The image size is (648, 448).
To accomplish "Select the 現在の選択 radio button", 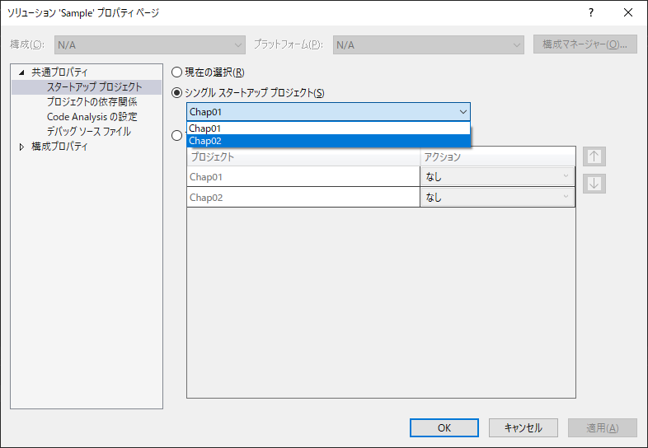I will click(176, 72).
